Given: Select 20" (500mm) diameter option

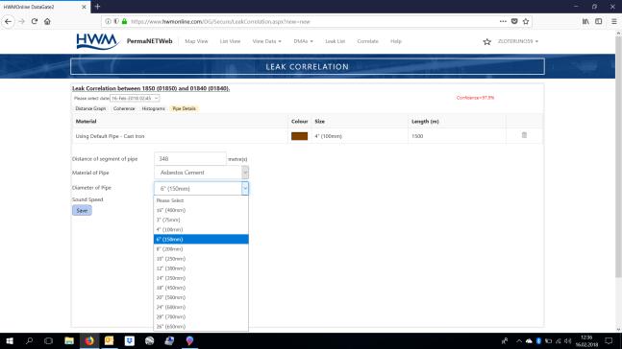Looking at the screenshot, I should [201, 297].
